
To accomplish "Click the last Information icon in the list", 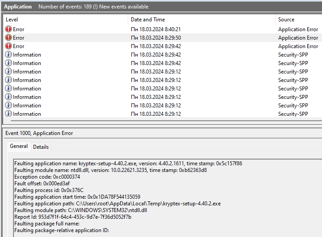I will 8,114.
